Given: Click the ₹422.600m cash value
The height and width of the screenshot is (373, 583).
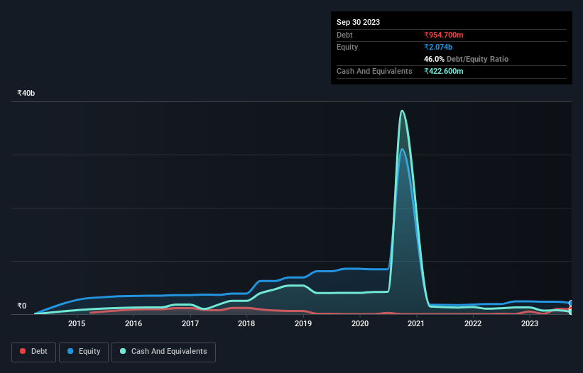Looking at the screenshot, I should point(444,71).
